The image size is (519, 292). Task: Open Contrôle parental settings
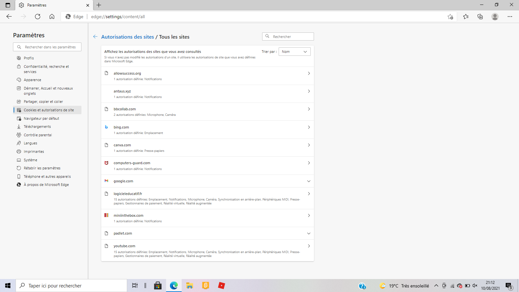47,135
